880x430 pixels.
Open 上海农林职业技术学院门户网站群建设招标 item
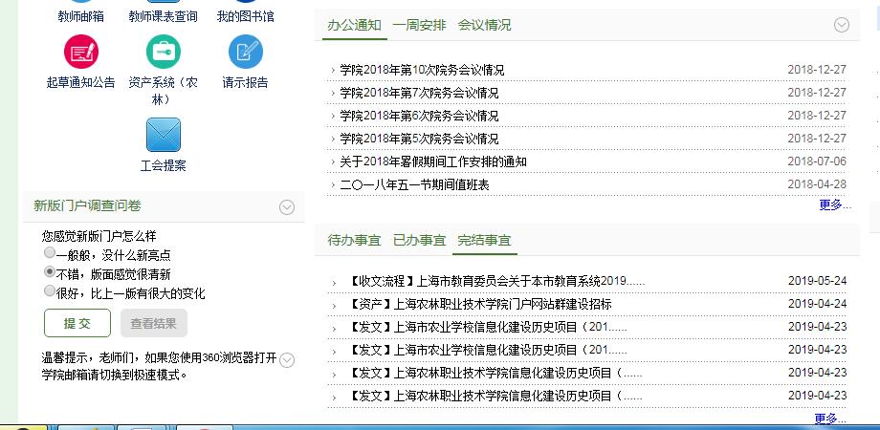tap(480, 304)
